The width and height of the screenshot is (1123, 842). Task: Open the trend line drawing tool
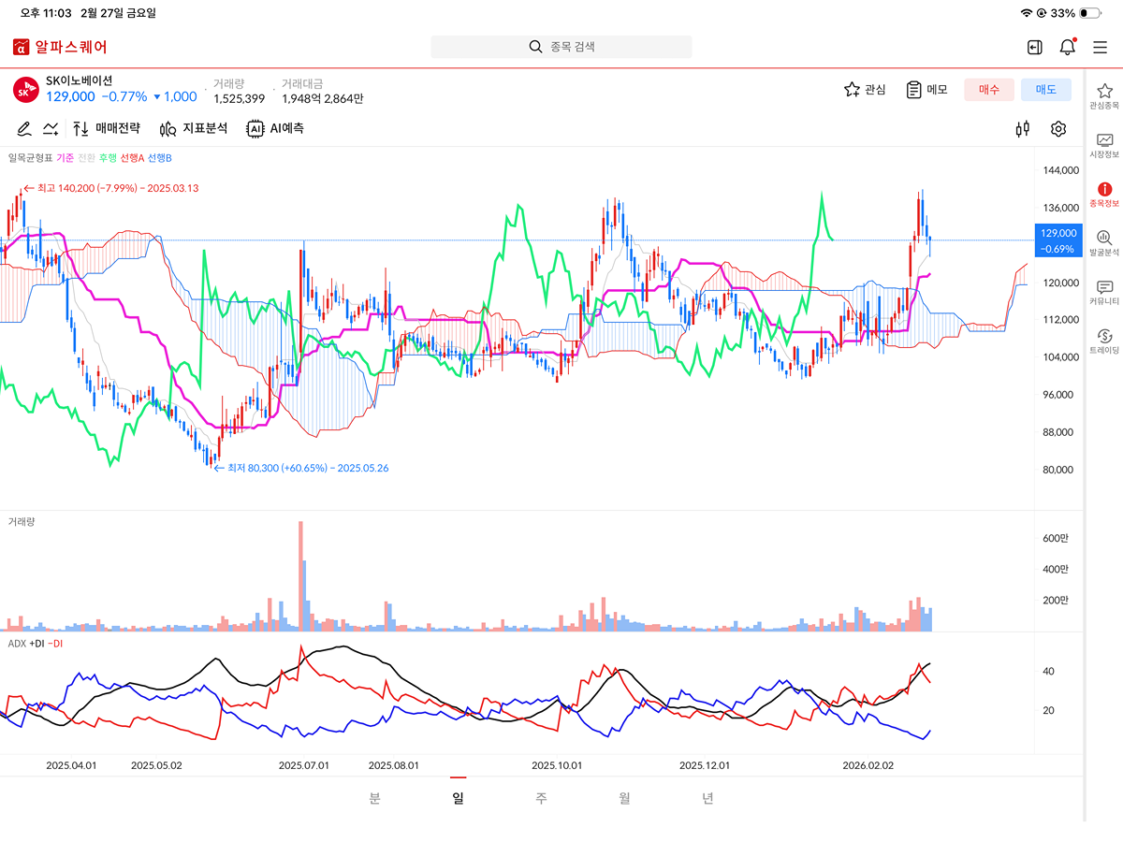[51, 129]
